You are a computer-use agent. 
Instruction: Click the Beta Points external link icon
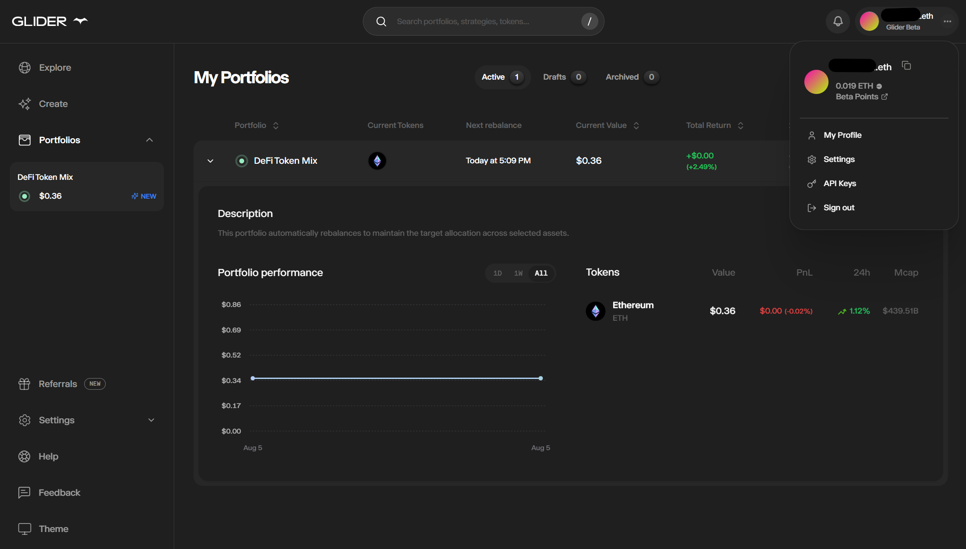[x=884, y=97]
